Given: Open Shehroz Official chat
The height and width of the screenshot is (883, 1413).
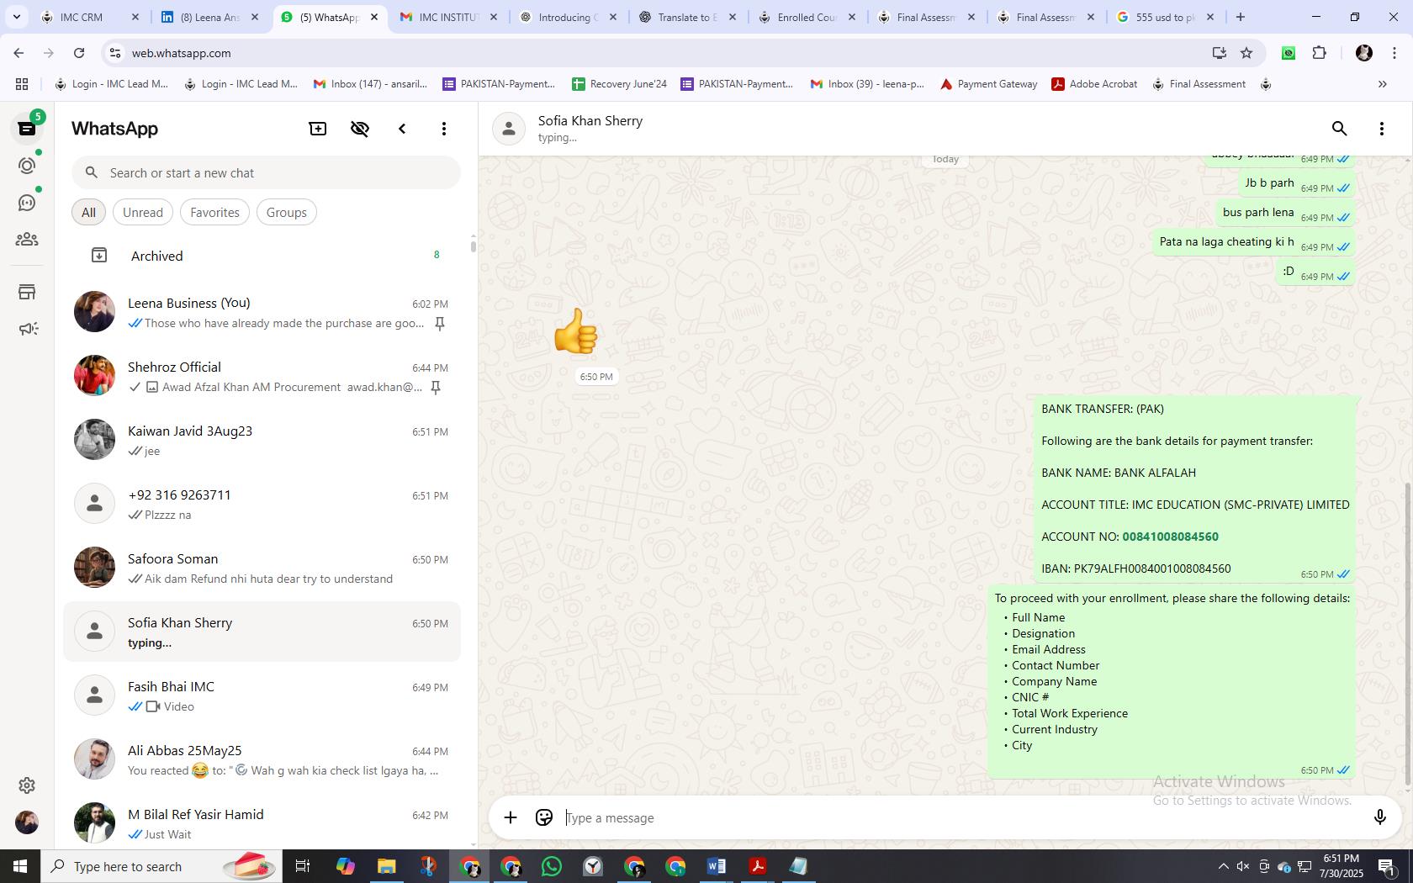Looking at the screenshot, I should [262, 376].
